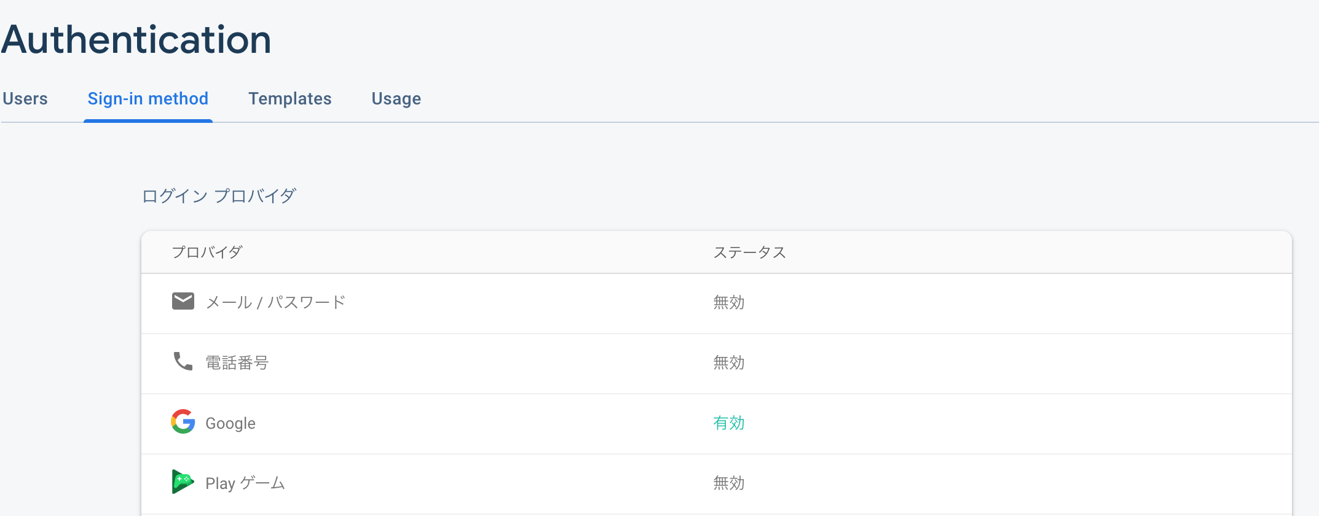
Task: Click the Authentication page heading
Action: pos(136,39)
